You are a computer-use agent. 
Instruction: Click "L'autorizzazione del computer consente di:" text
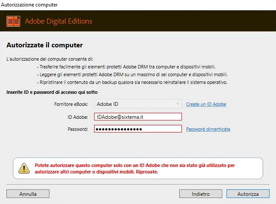pyautogui.click(x=49, y=59)
